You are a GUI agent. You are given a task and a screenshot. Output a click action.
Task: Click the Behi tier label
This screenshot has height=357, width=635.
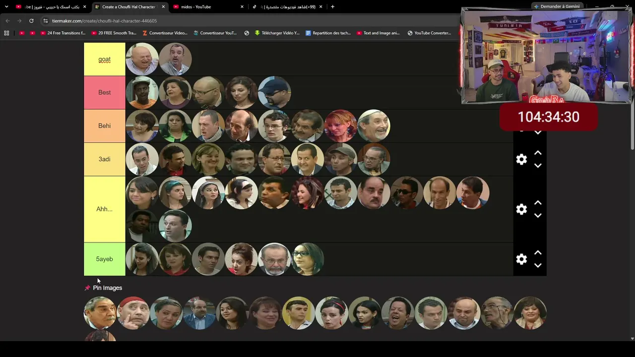coord(105,126)
